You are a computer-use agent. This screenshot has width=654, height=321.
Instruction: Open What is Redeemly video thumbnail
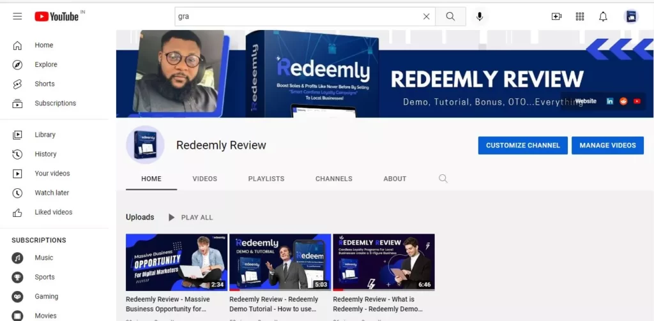[384, 262]
